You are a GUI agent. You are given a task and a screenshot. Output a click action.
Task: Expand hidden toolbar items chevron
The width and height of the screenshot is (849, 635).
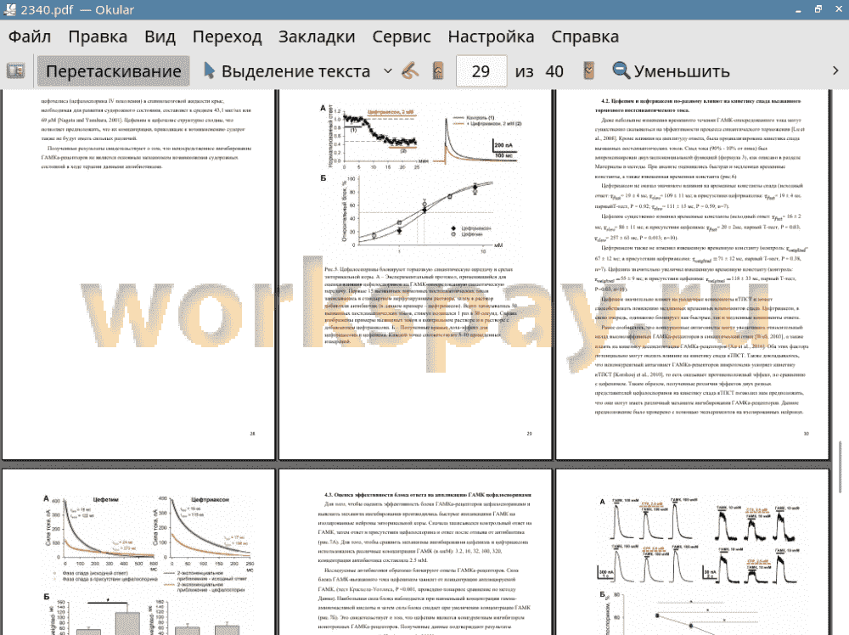point(835,71)
